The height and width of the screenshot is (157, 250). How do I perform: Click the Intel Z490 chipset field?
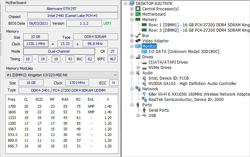pos(73,16)
